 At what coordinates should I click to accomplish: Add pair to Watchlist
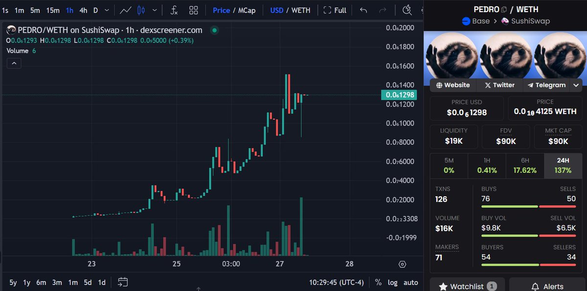tap(467, 286)
